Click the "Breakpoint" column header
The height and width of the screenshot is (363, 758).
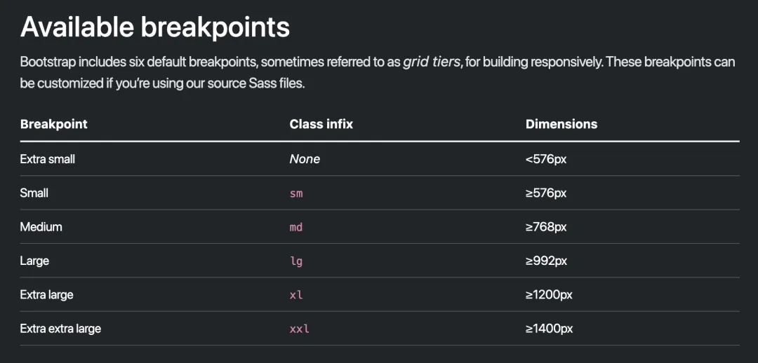click(x=54, y=124)
